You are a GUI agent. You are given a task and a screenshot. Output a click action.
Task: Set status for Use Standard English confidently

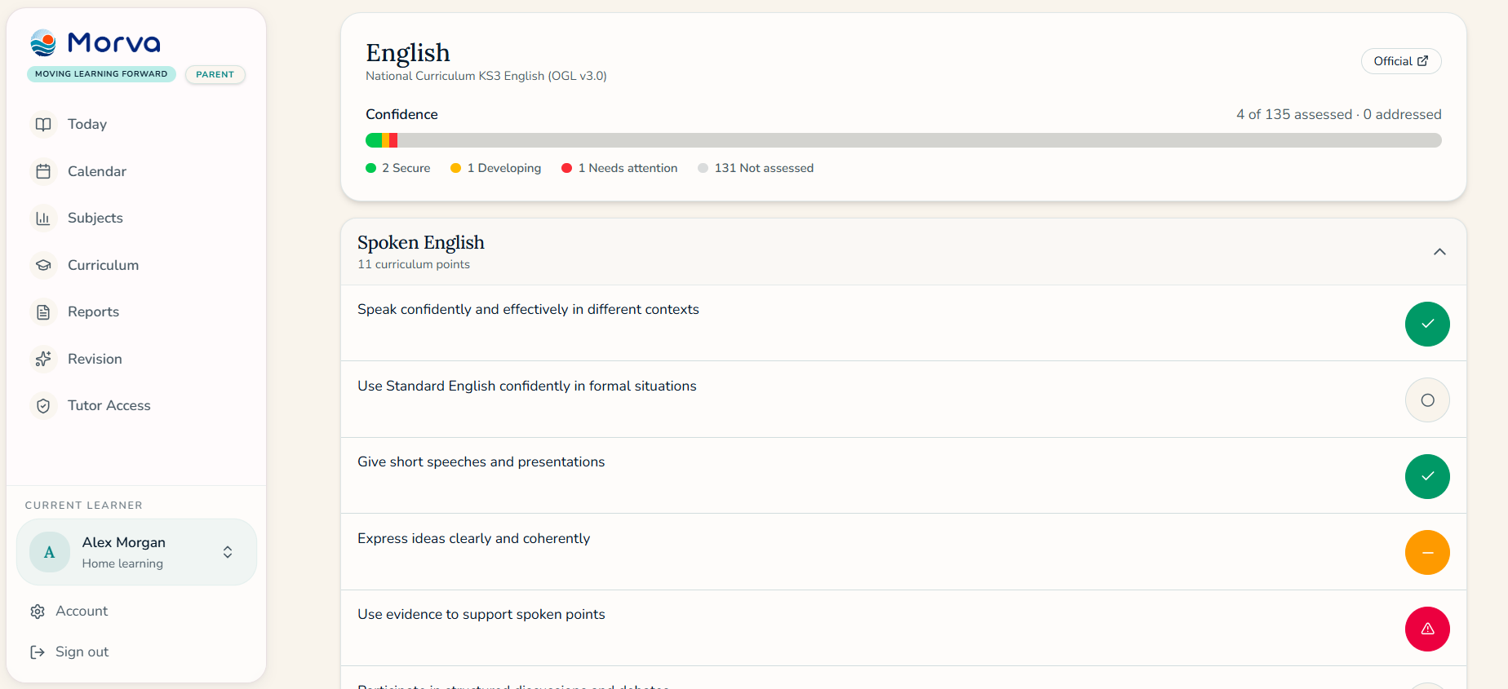(1427, 400)
